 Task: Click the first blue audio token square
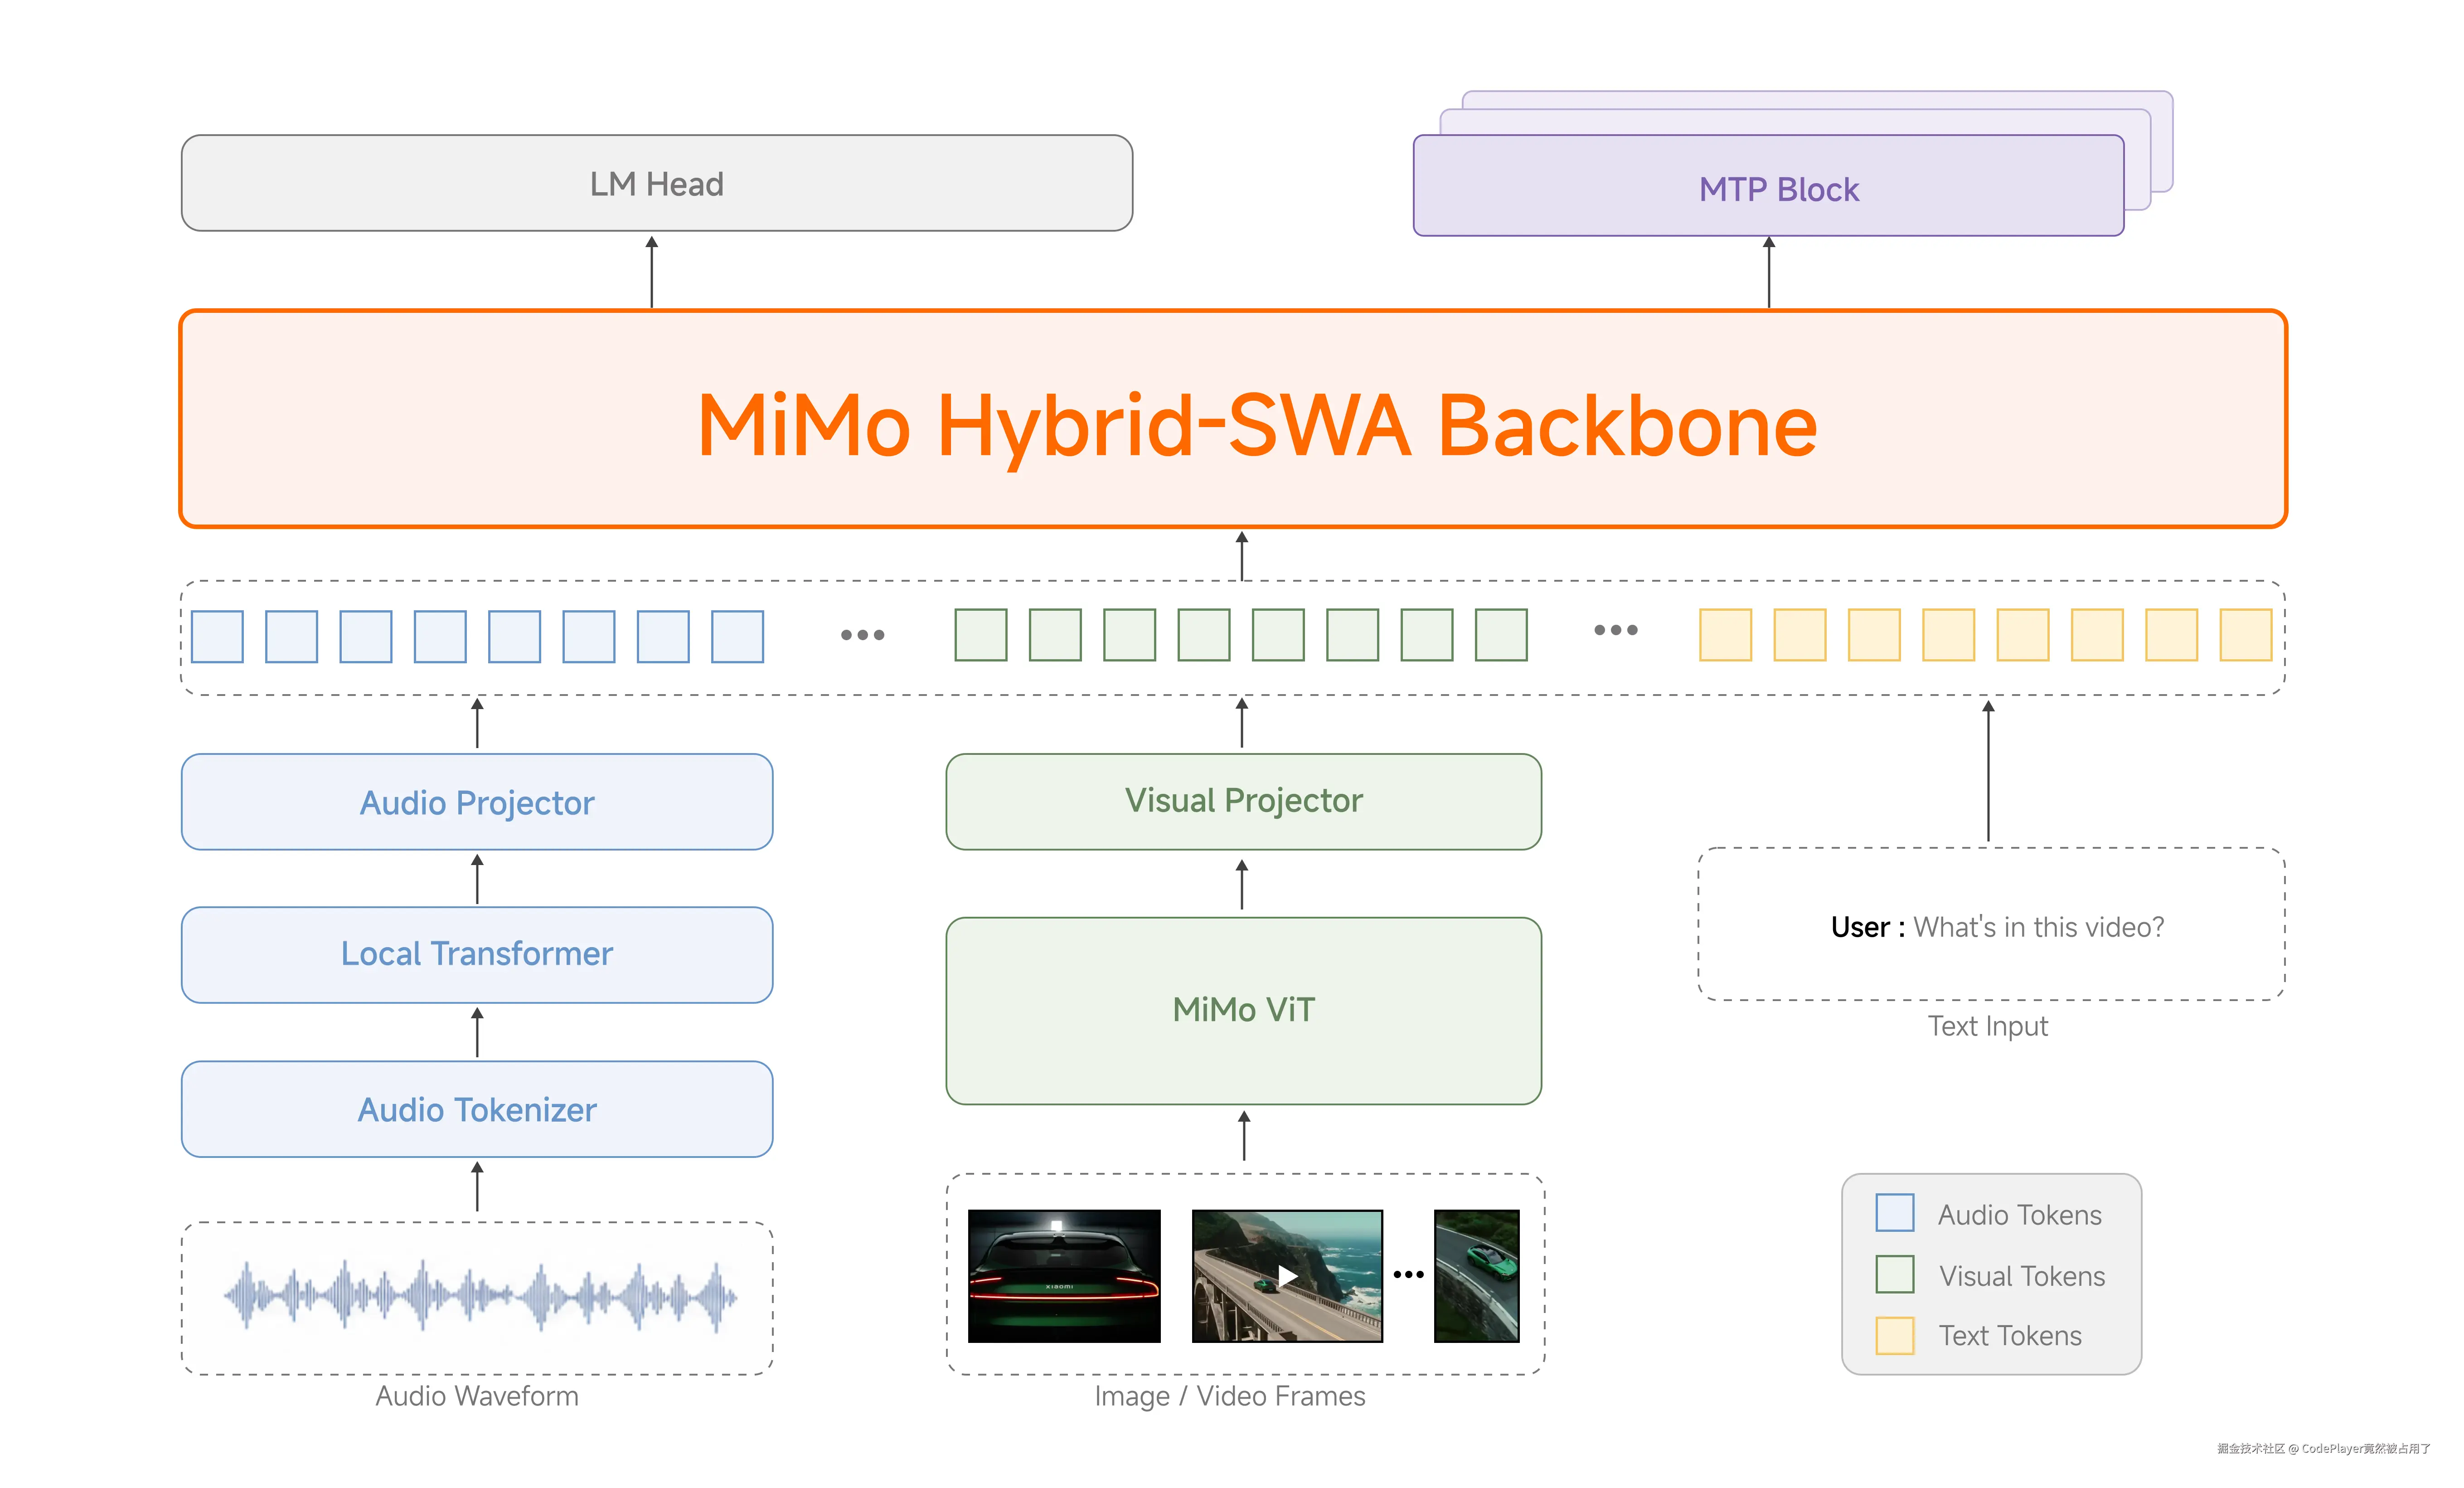coord(217,636)
